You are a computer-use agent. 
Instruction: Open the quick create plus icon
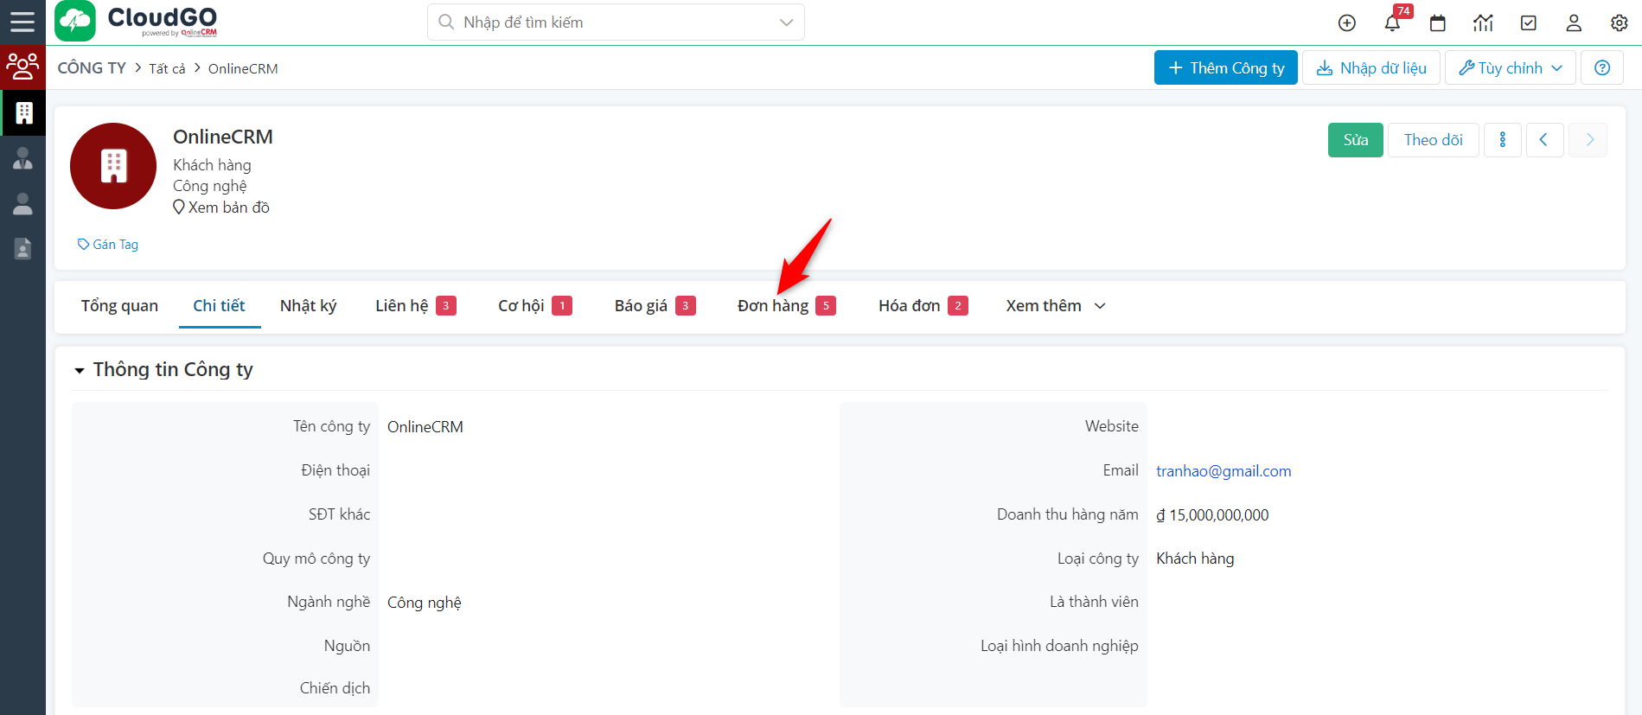click(1346, 23)
